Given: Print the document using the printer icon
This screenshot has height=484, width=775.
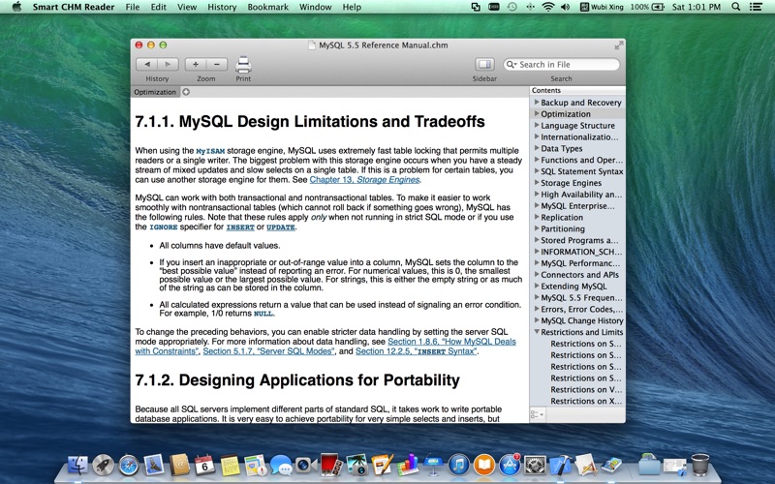Looking at the screenshot, I should [x=243, y=65].
